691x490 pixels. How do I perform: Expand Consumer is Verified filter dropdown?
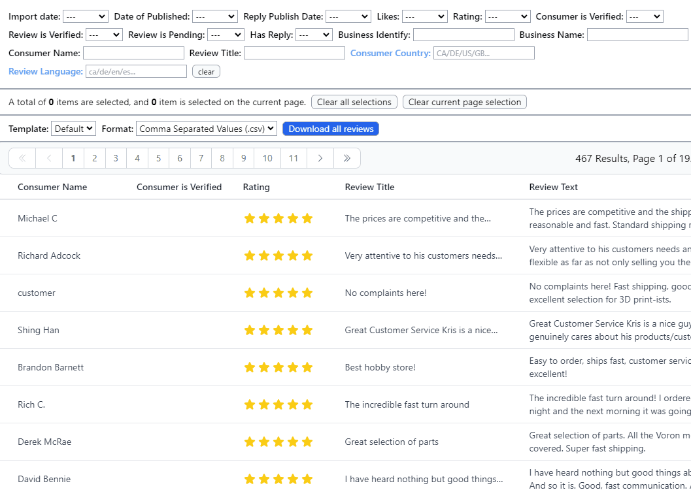(x=644, y=16)
